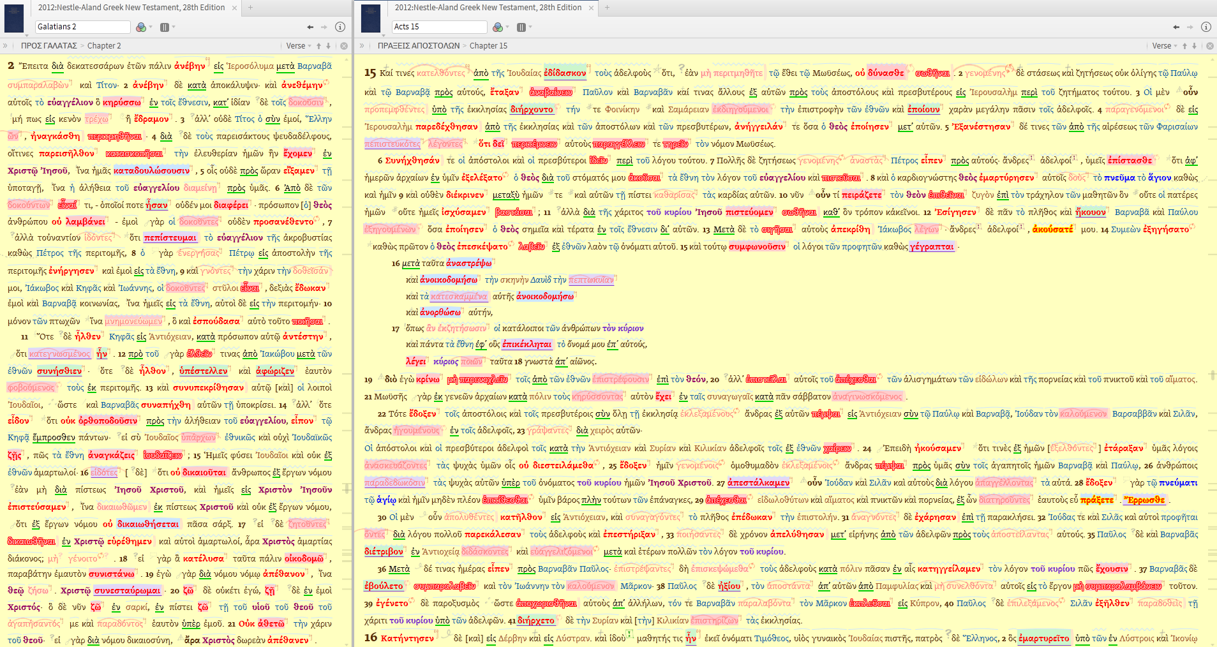Toggle parallel resources icon in Galatians panel
This screenshot has height=647, width=1217.
coord(165,27)
